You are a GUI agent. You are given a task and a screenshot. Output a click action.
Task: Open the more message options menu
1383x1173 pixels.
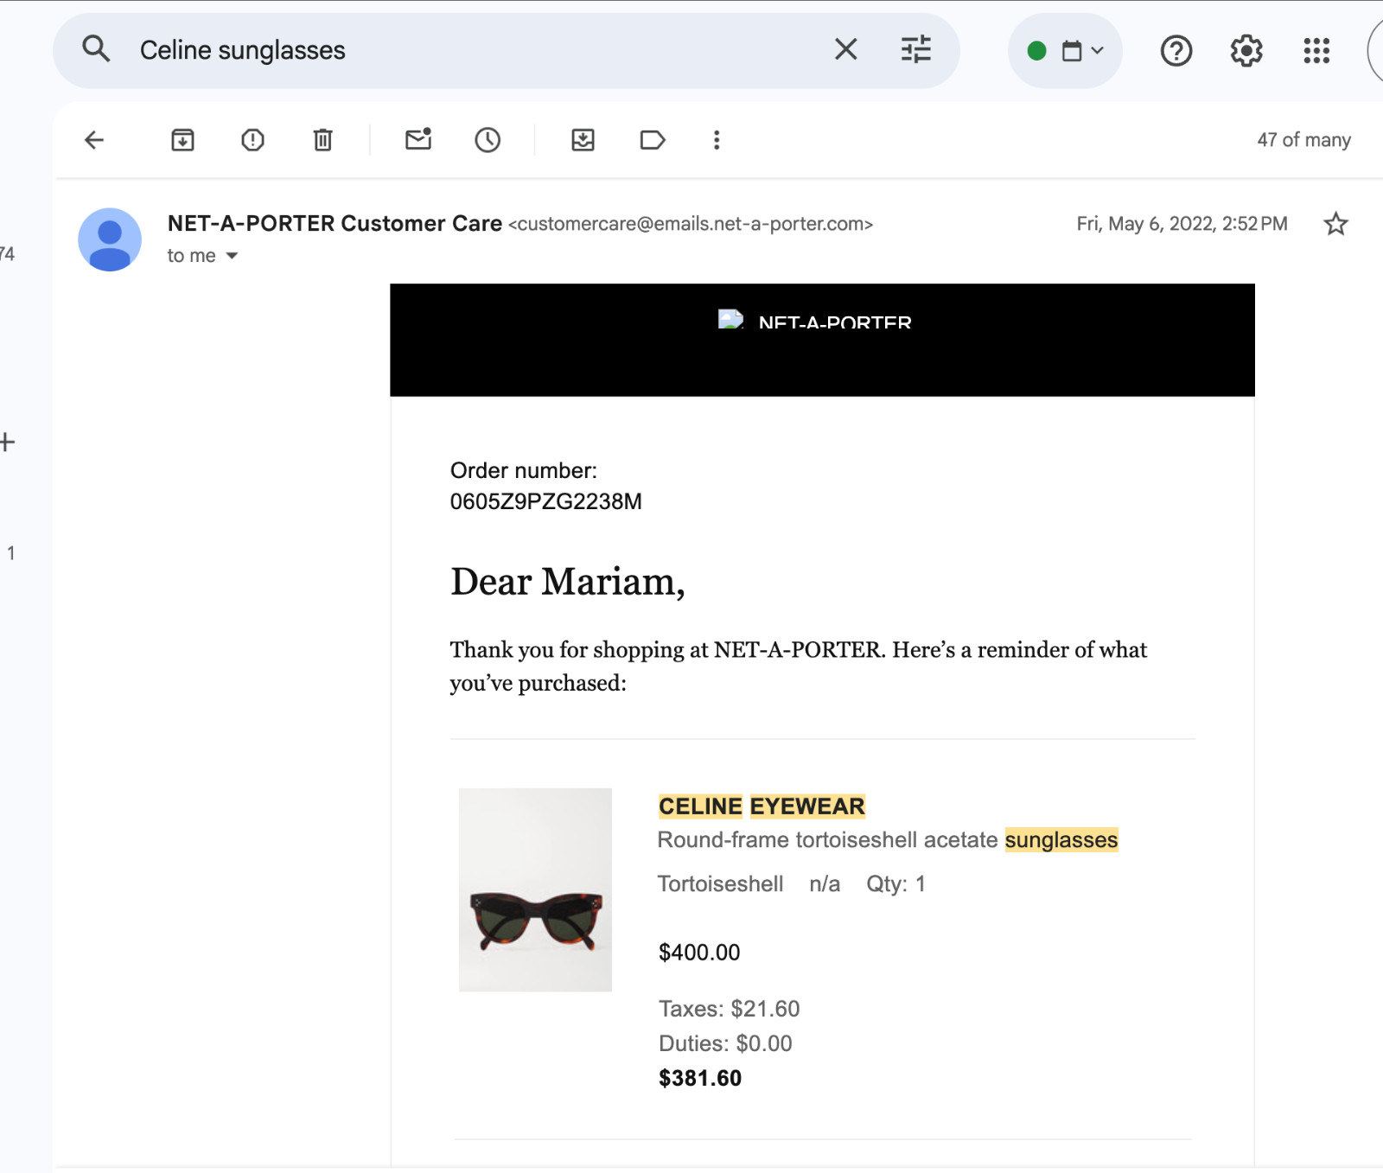tap(716, 139)
